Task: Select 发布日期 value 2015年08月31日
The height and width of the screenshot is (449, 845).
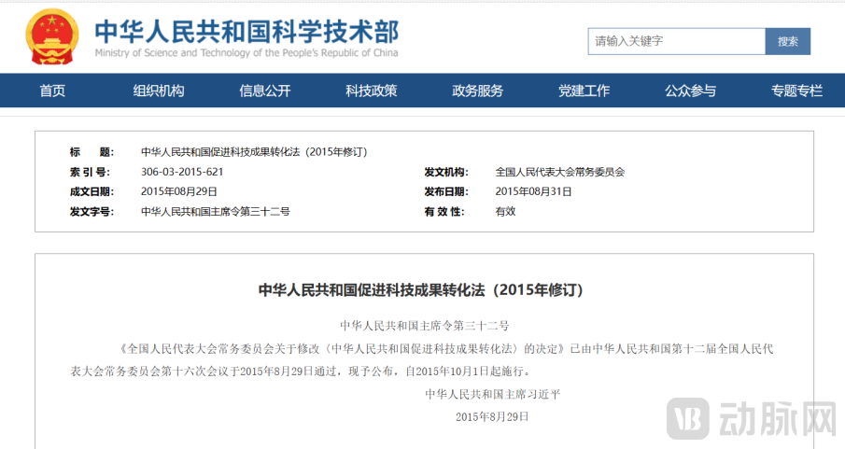Action: [x=533, y=192]
